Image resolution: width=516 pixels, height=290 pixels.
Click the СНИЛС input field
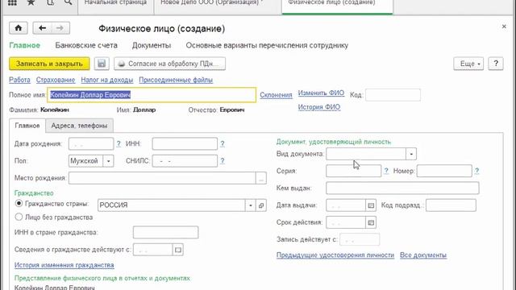(x=185, y=161)
